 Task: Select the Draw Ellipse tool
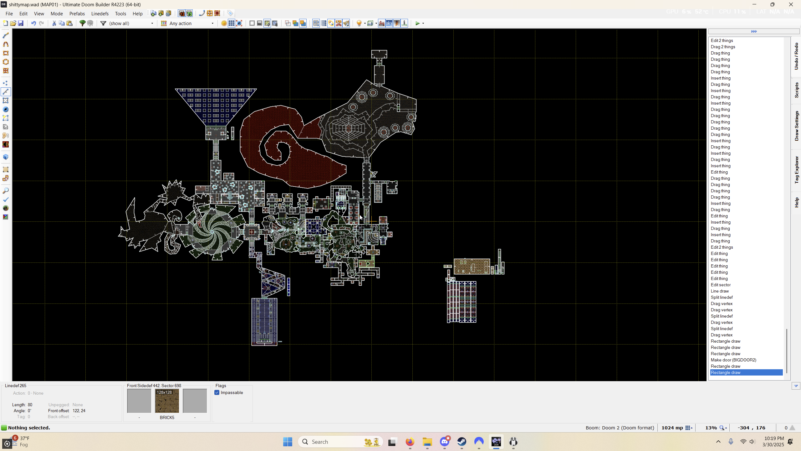(x=6, y=62)
